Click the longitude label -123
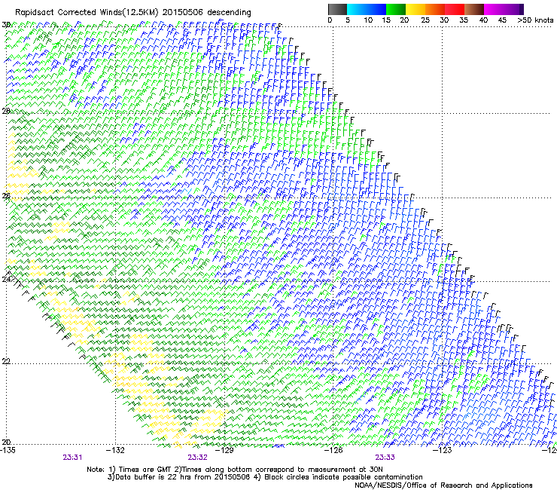This screenshot has height=490, width=557. pos(443,450)
